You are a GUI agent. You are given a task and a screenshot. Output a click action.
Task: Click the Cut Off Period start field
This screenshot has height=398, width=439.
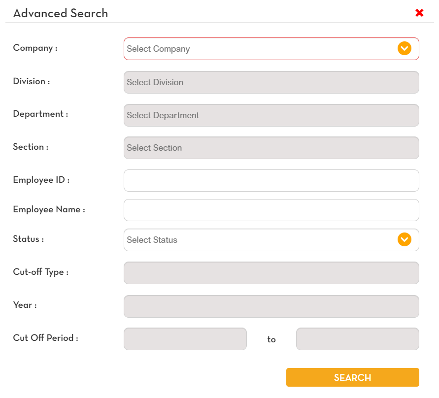(x=185, y=339)
